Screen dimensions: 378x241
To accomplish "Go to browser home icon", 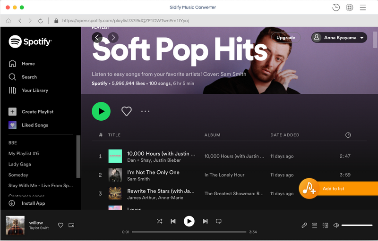I will point(9,21).
